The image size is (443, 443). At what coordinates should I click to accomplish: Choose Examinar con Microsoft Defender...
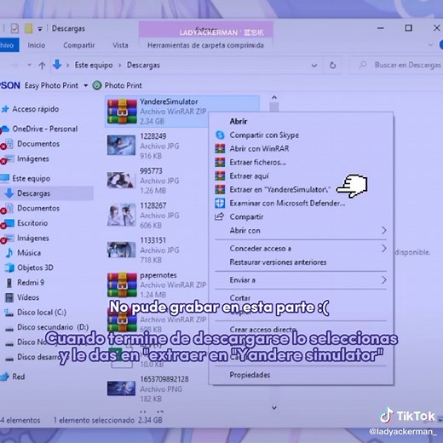coord(287,203)
